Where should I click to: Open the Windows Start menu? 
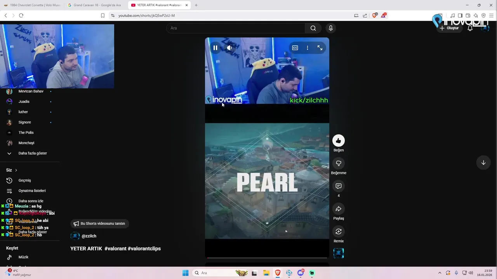(186, 273)
